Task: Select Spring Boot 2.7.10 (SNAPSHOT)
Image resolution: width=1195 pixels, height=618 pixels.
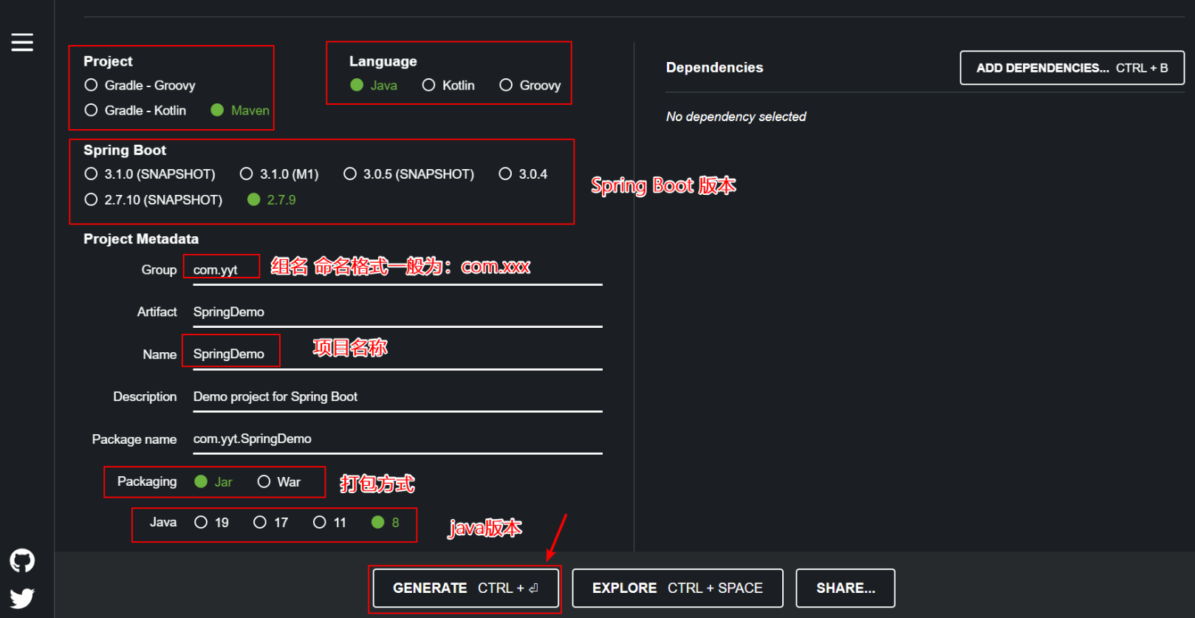Action: [154, 200]
